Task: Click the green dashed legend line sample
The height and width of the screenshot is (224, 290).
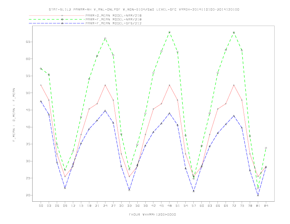Action: click(57, 19)
